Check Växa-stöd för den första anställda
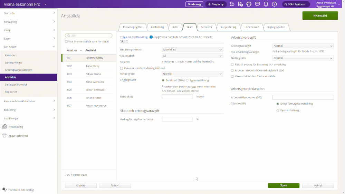This screenshot has height=194, width=345. click(232, 76)
